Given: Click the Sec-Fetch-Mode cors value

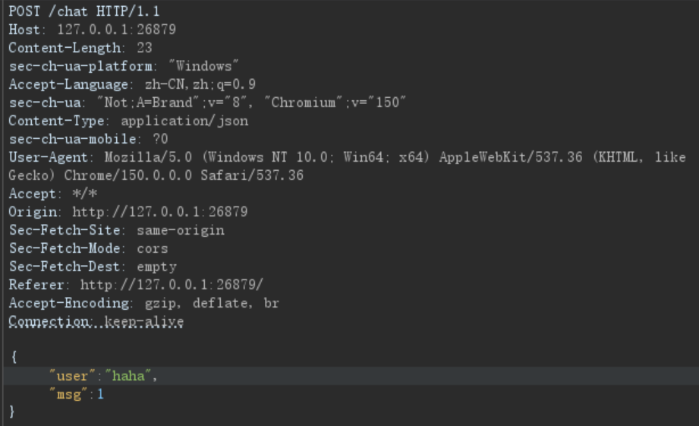Looking at the screenshot, I should (x=153, y=248).
